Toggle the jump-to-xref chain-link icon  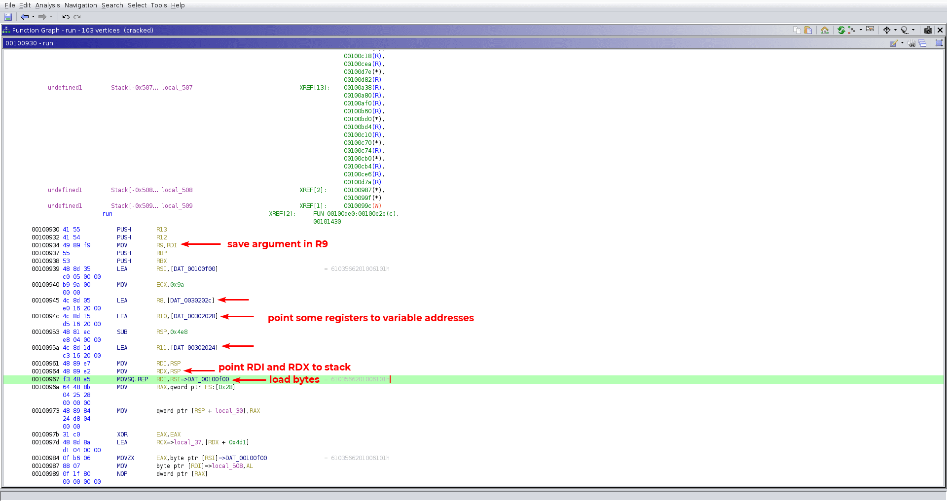[912, 43]
